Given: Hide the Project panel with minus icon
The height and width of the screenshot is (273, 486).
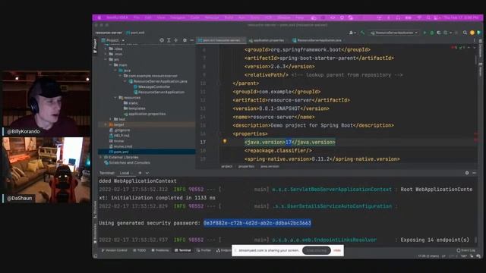Looking at the screenshot, I should click(x=192, y=40).
